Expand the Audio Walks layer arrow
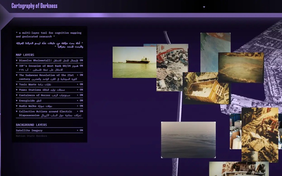 (17, 106)
